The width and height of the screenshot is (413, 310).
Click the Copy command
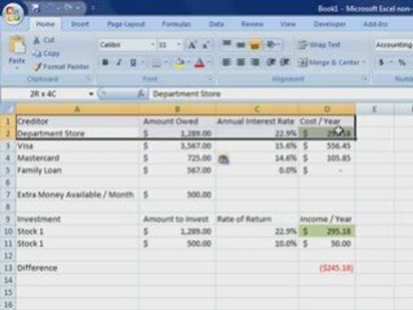click(x=46, y=53)
